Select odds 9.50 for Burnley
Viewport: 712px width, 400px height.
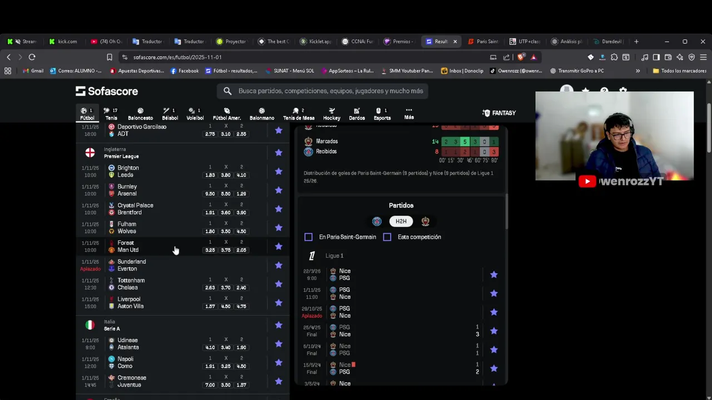[210, 194]
